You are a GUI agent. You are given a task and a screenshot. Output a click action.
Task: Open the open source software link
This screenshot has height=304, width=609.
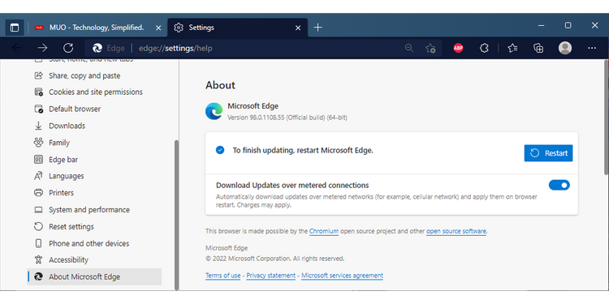click(x=456, y=231)
